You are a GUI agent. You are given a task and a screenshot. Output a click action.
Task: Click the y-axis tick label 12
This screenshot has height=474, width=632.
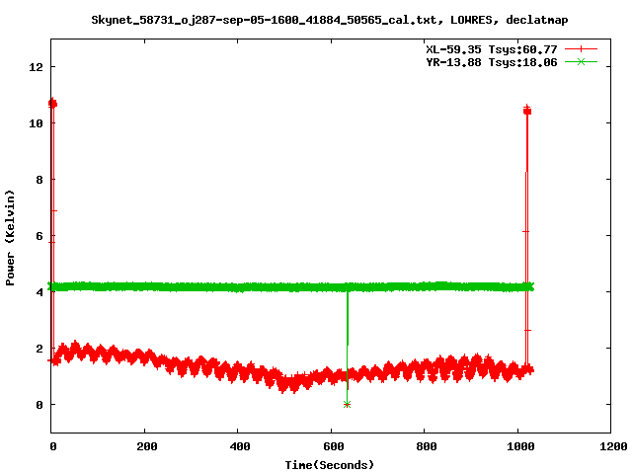coord(36,67)
